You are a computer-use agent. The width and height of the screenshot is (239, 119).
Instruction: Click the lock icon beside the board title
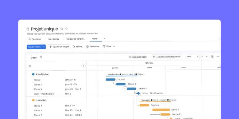point(28,29)
